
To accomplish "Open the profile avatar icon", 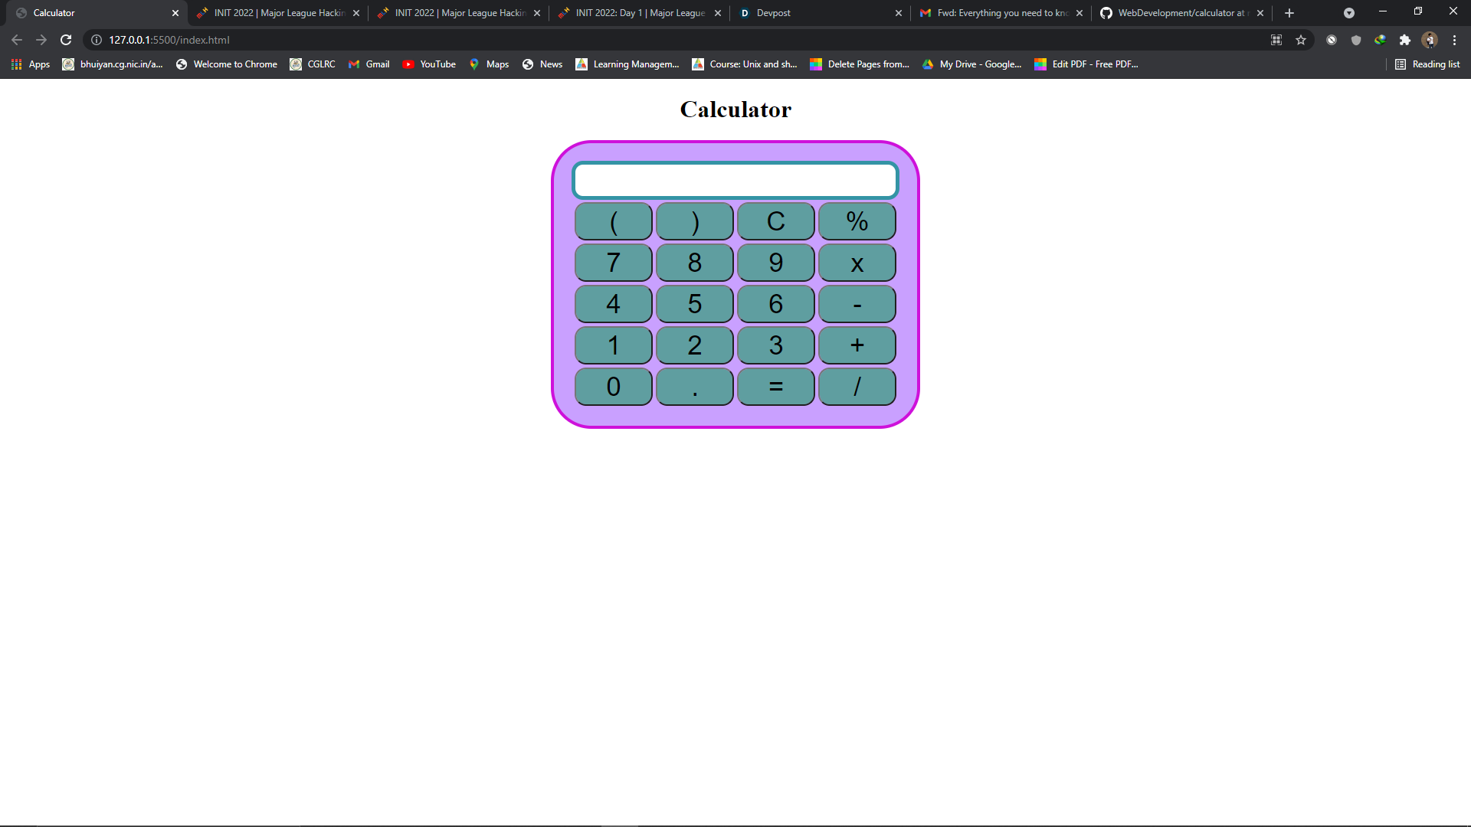I will pyautogui.click(x=1429, y=40).
